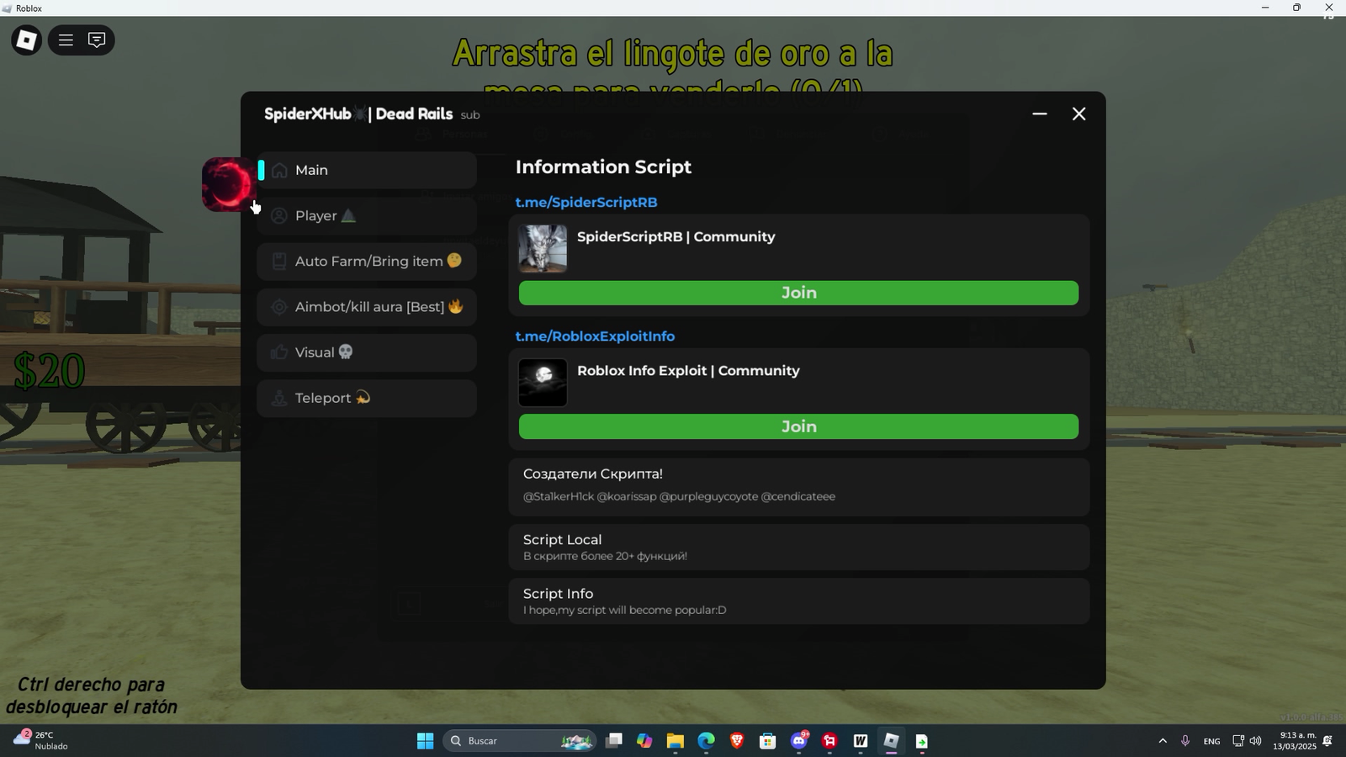The width and height of the screenshot is (1346, 757).
Task: Join the SpiderScriptRB Community
Action: (x=798, y=293)
